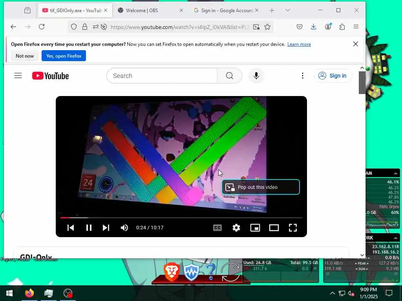This screenshot has height=301, width=402.
Task: Click the refresh arrows dock icon
Action: coord(230,272)
